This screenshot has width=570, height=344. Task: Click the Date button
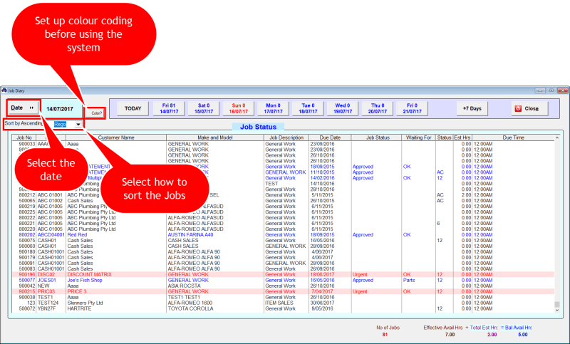point(22,108)
